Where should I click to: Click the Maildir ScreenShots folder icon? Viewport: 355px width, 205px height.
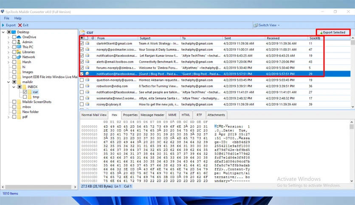pos(19,102)
